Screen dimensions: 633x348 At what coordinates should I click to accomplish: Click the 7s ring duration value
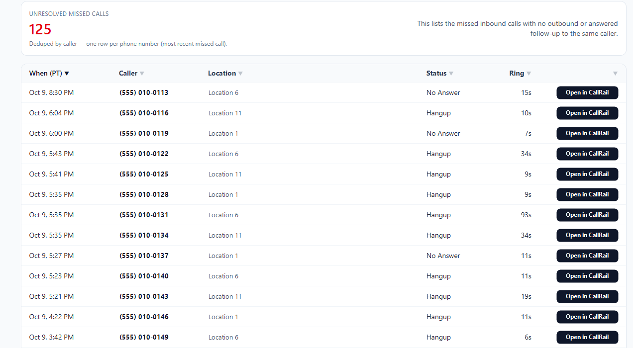coord(528,134)
